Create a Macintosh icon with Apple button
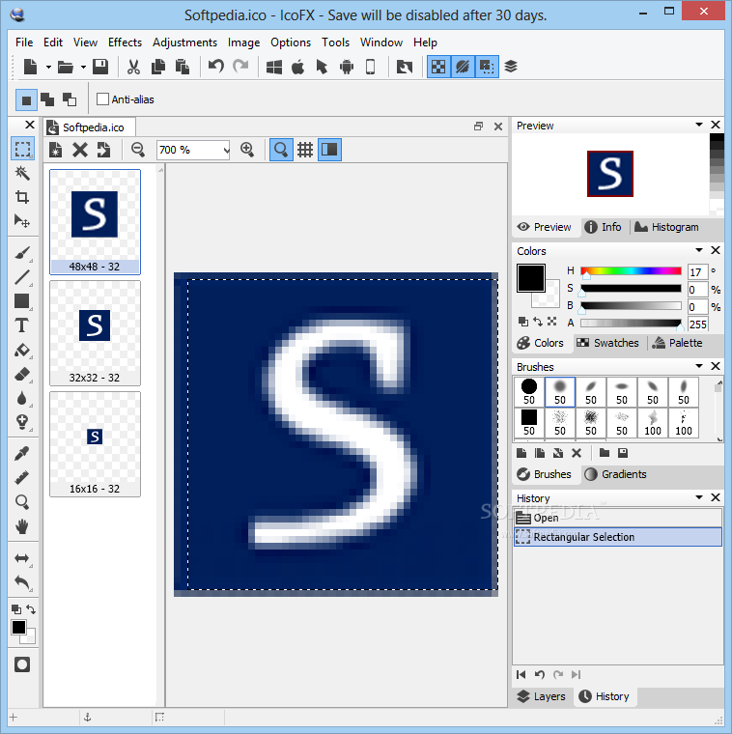This screenshot has width=732, height=734. [298, 67]
